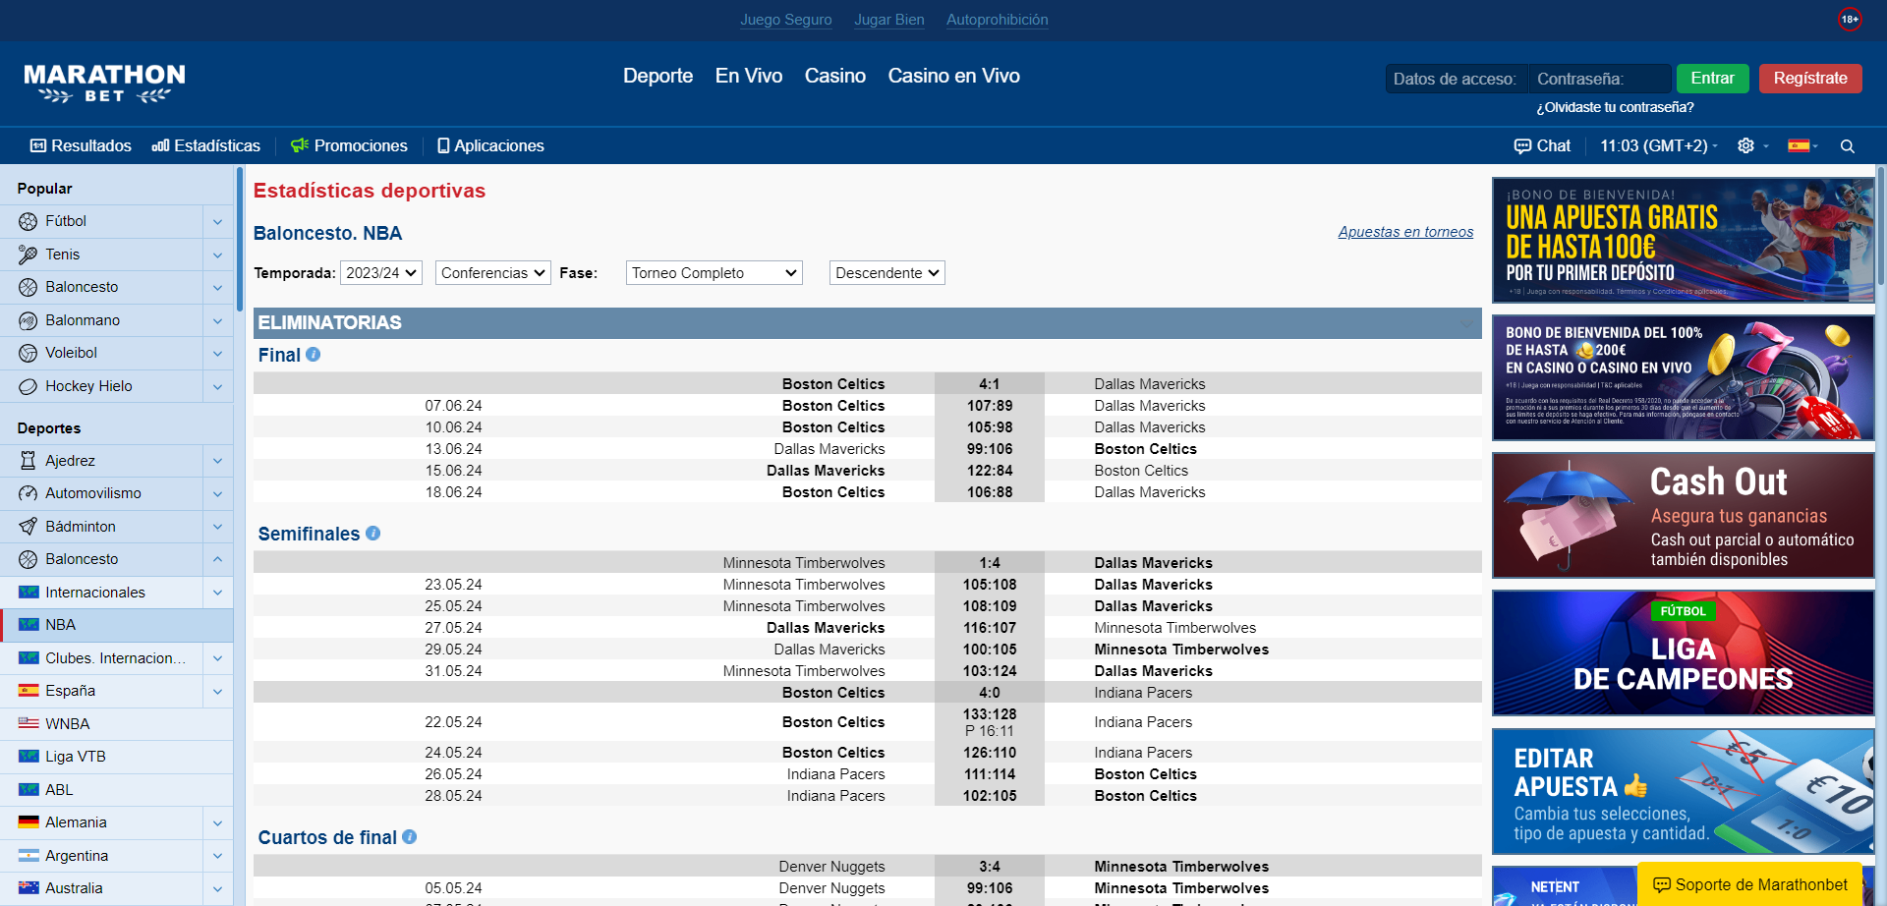Open the settings gear menu
The width and height of the screenshot is (1887, 906).
click(1745, 146)
